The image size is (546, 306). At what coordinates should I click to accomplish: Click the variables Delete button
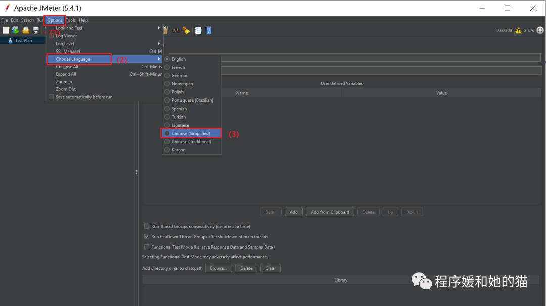369,212
